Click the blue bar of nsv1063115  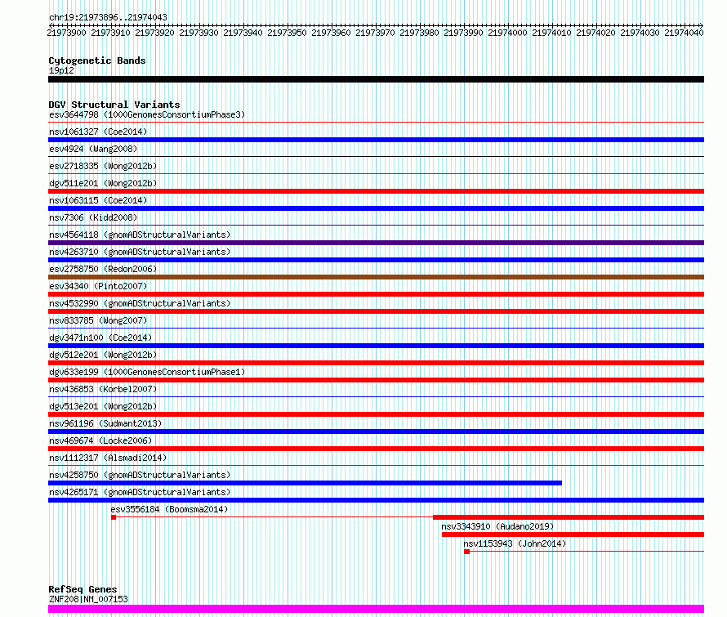376,208
